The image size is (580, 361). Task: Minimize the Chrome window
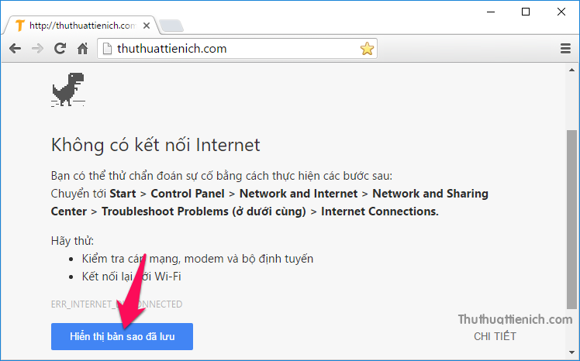click(x=492, y=12)
